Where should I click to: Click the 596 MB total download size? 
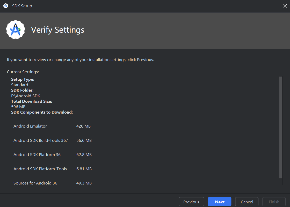pyautogui.click(x=18, y=107)
